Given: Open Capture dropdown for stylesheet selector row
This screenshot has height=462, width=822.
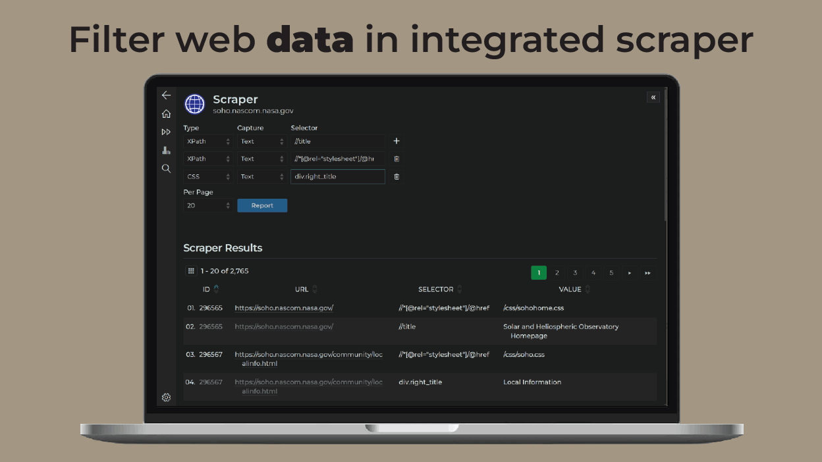Looking at the screenshot, I should pos(261,159).
